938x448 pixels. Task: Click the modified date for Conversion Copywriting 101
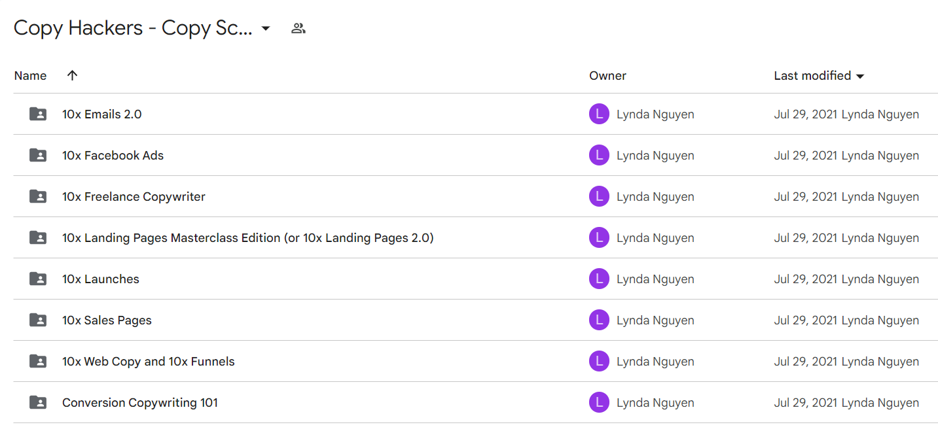pyautogui.click(x=806, y=403)
